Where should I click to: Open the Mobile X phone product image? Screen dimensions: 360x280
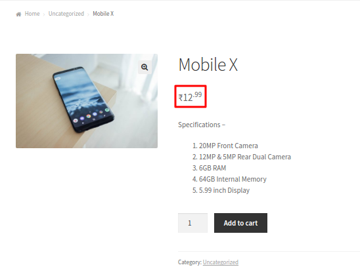point(87,101)
